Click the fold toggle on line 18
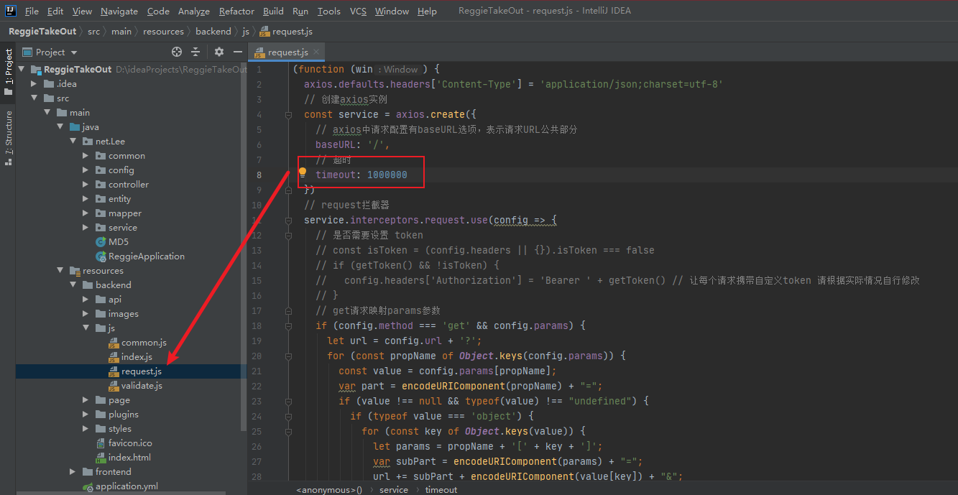 point(288,326)
